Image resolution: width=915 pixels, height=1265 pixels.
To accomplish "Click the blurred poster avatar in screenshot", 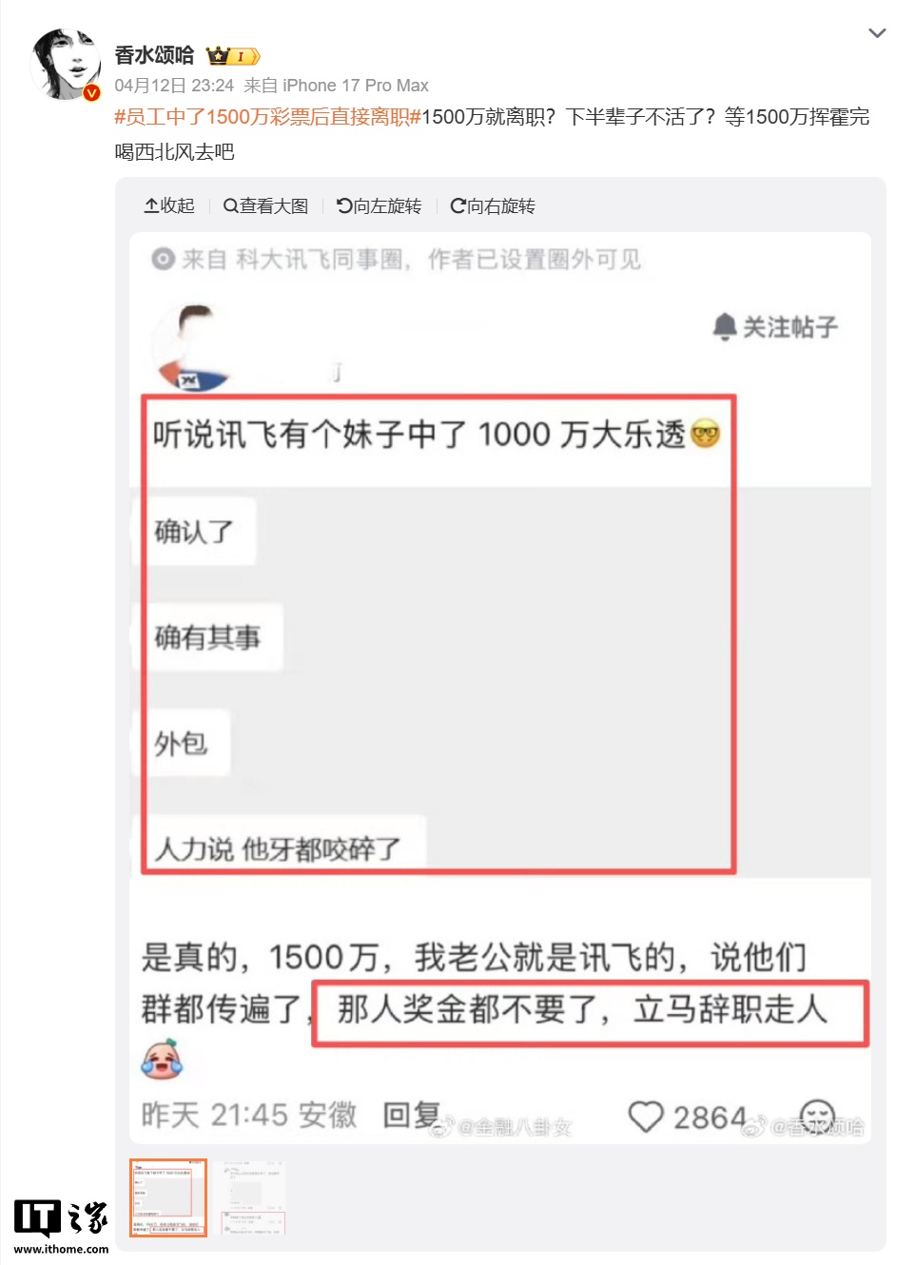I will pos(193,347).
